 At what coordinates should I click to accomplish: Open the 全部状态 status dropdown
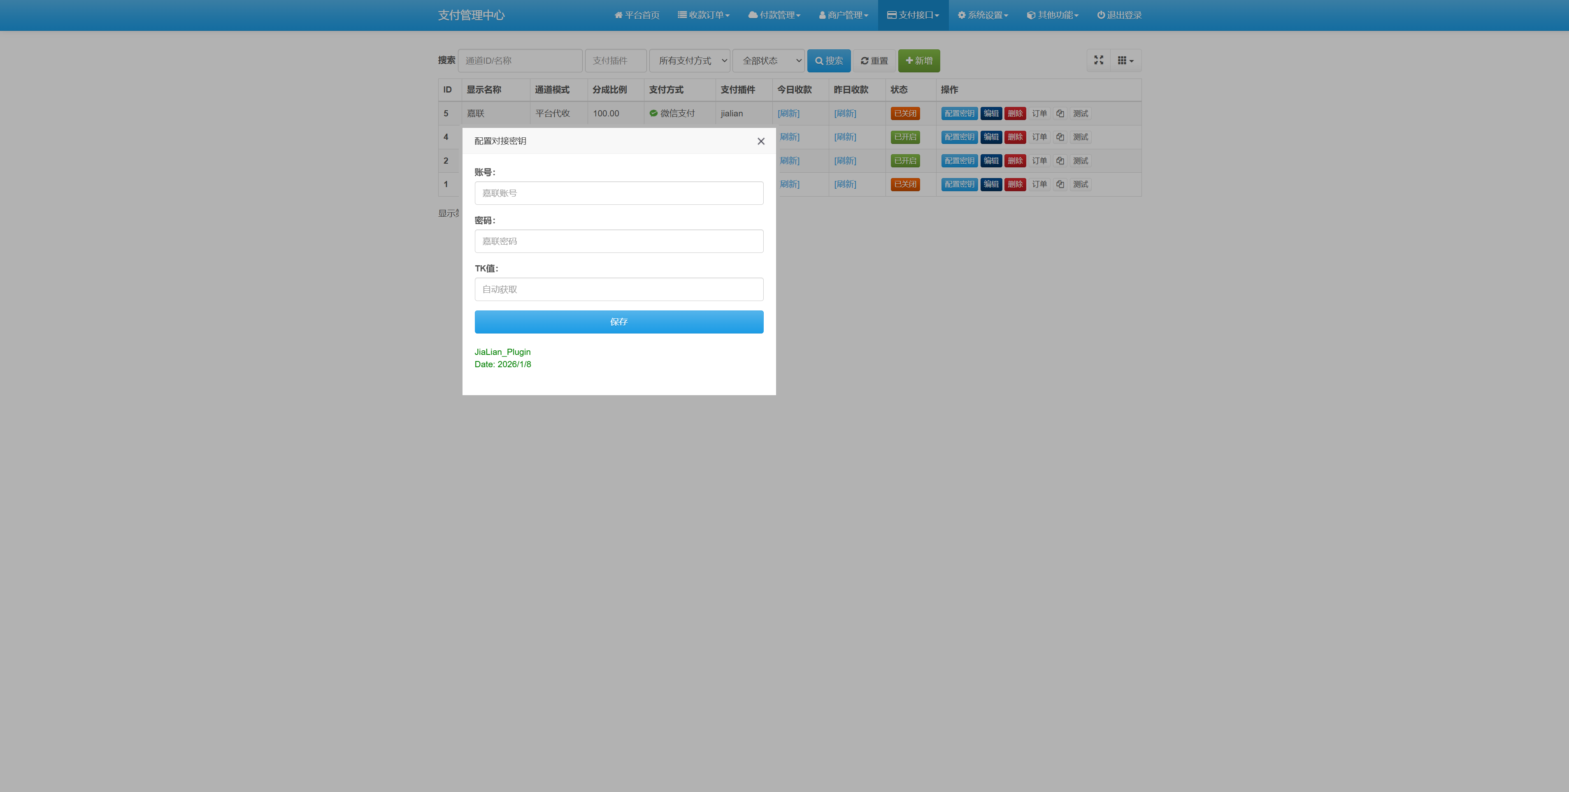coord(768,61)
